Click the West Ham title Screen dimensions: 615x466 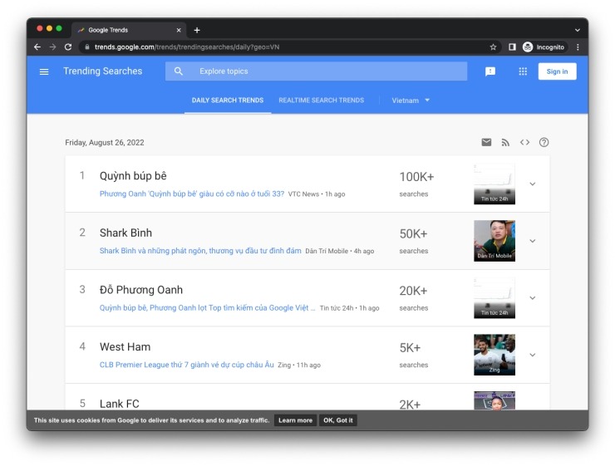(x=125, y=347)
